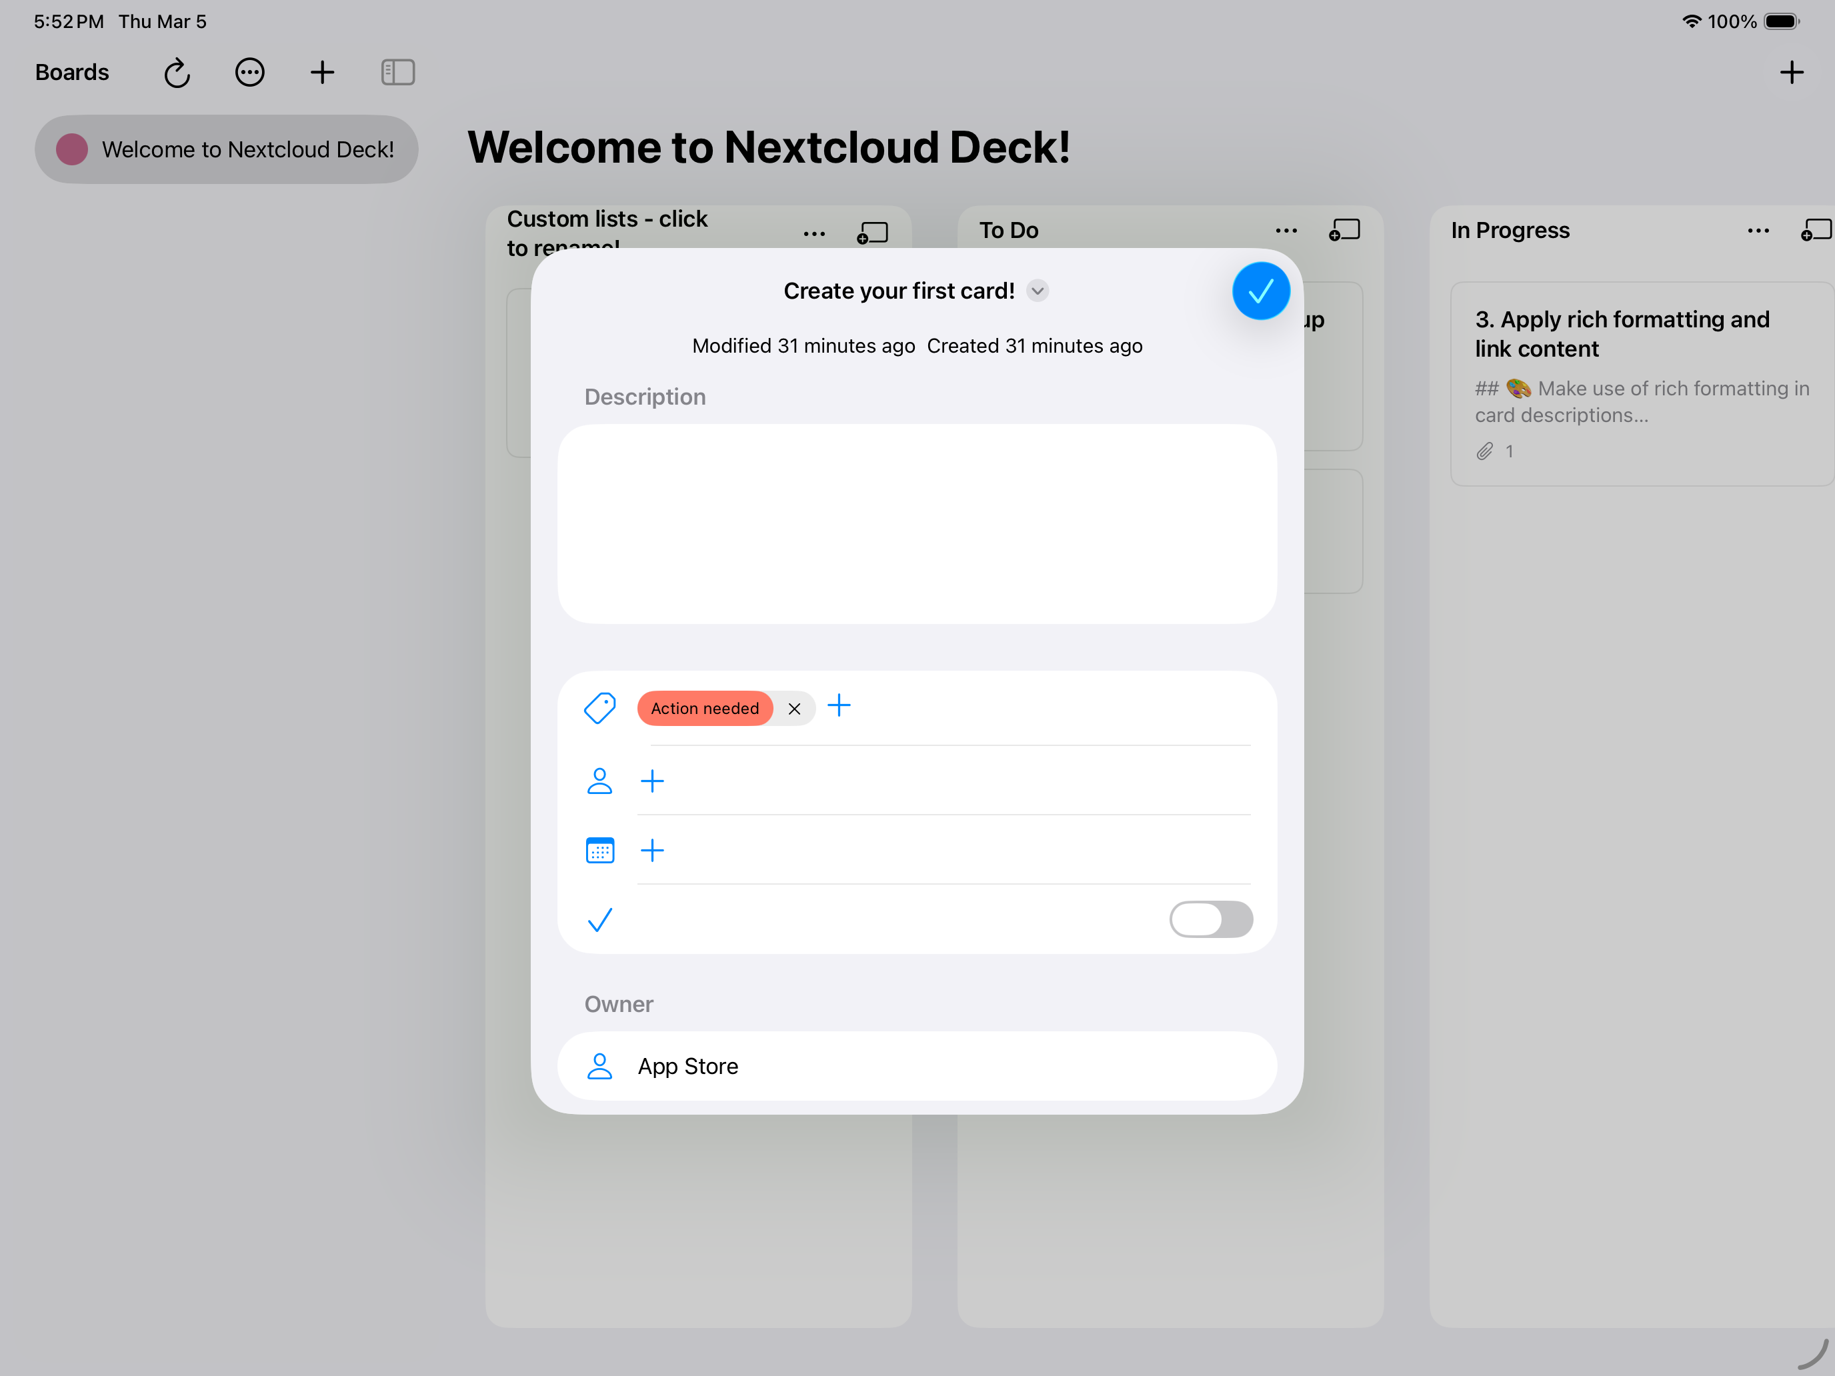The width and height of the screenshot is (1835, 1376).
Task: Click the refresh boards icon
Action: point(177,73)
